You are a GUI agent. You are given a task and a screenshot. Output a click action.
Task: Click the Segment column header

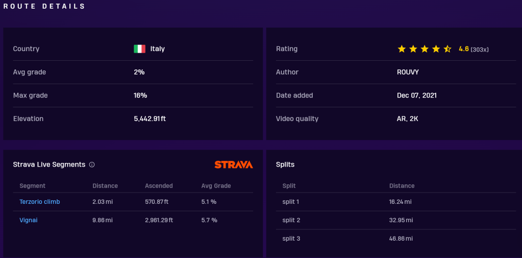32,186
